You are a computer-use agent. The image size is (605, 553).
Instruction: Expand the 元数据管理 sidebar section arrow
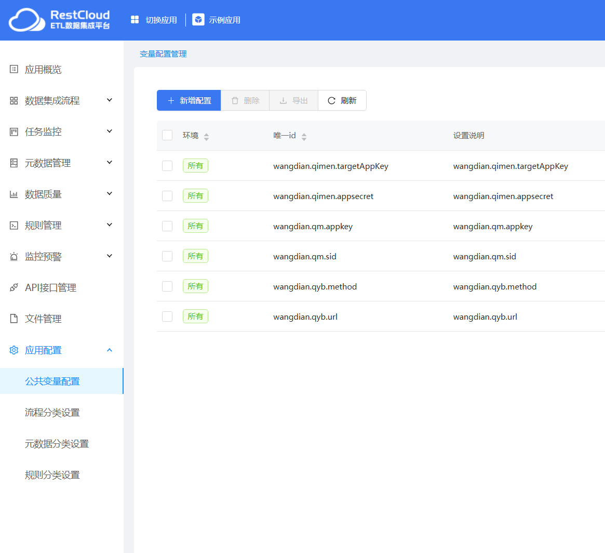click(110, 163)
